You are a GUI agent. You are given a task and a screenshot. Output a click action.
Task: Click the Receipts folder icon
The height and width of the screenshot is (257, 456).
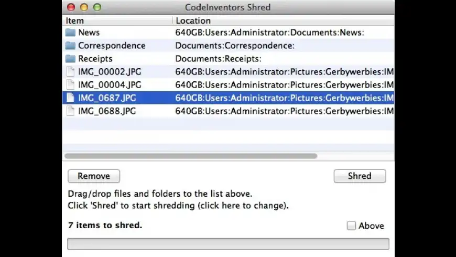point(70,59)
